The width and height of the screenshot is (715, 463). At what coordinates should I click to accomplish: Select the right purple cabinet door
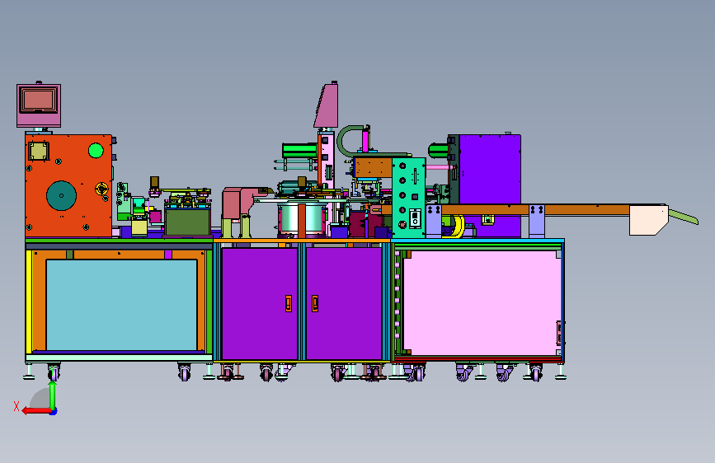[344, 303]
